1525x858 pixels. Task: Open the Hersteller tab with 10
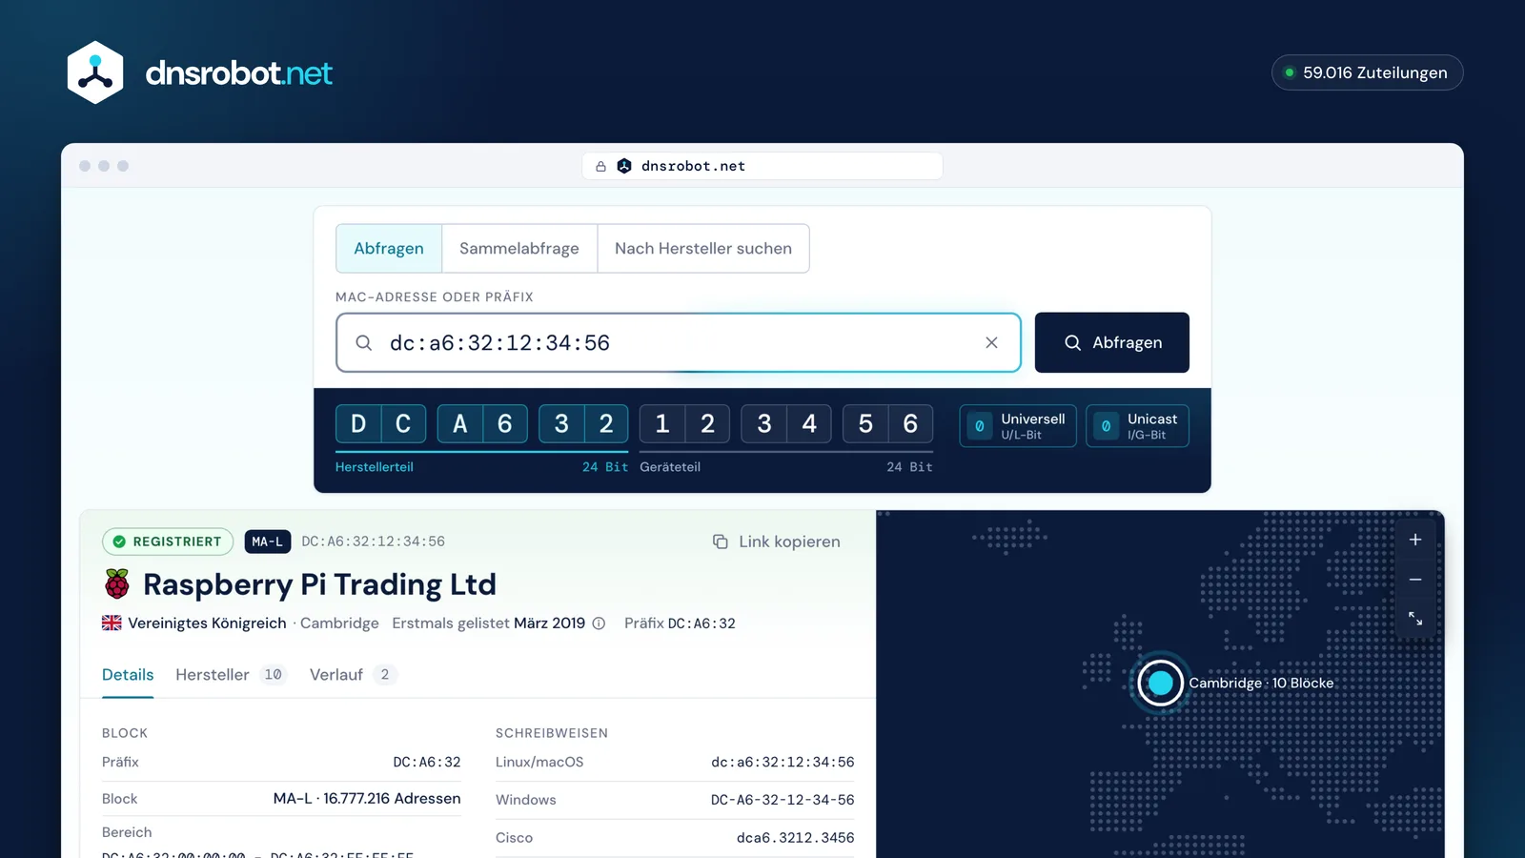coord(231,675)
